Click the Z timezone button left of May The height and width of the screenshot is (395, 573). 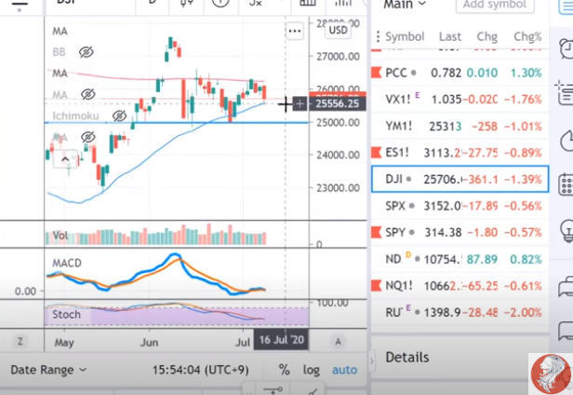pyautogui.click(x=20, y=342)
